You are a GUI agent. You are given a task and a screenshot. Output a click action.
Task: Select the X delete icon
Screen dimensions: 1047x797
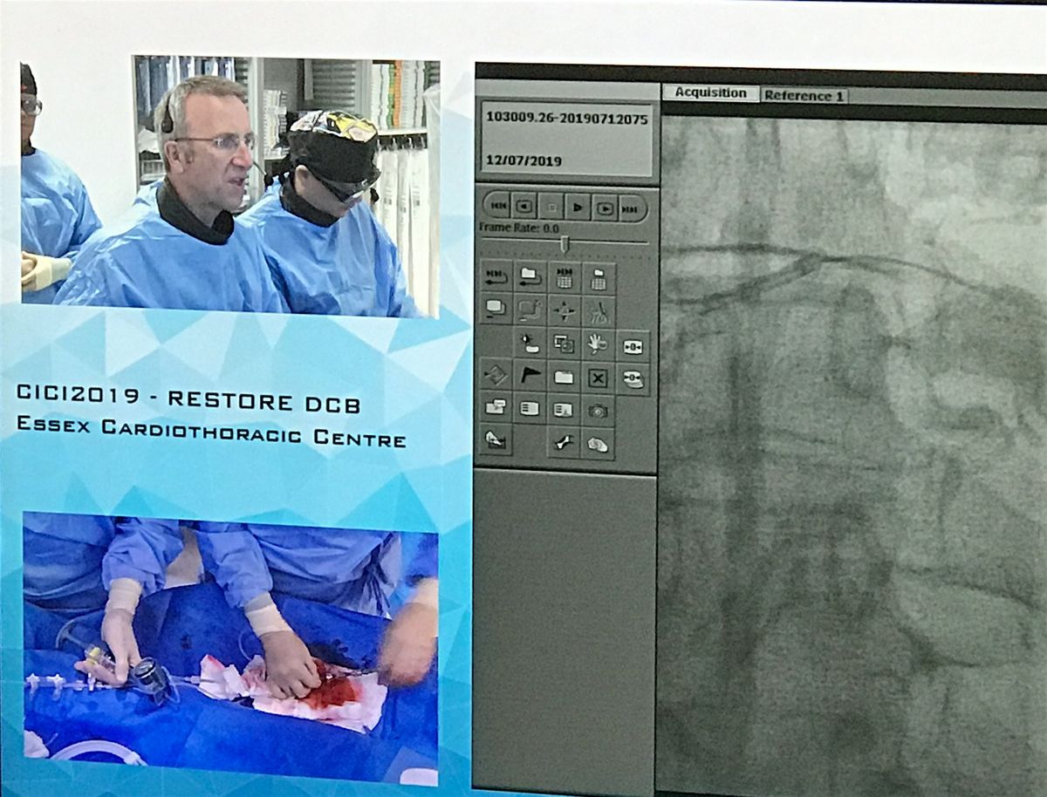[x=598, y=378]
